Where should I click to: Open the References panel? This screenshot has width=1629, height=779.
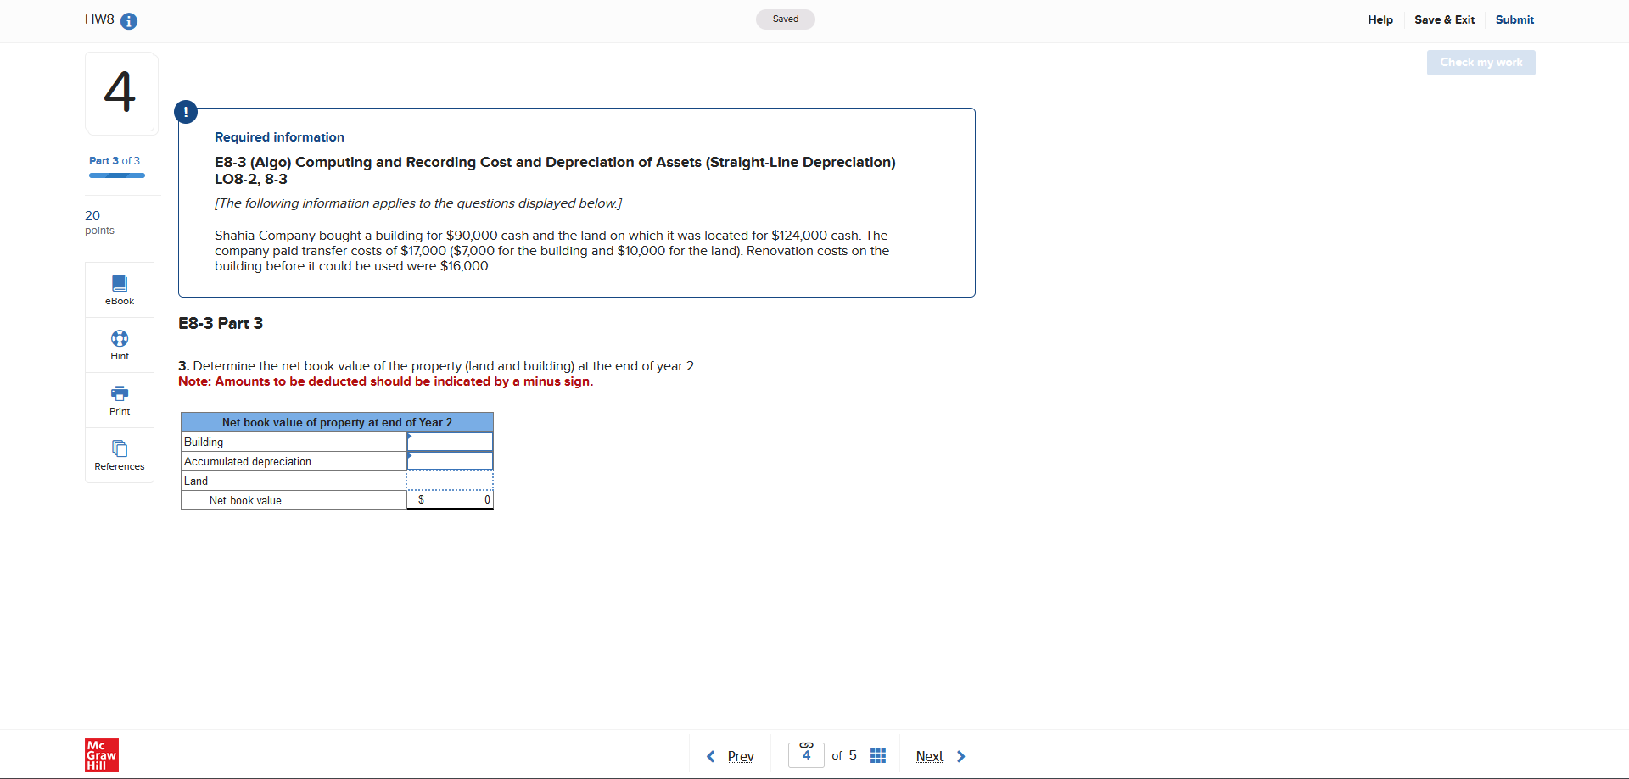119,454
